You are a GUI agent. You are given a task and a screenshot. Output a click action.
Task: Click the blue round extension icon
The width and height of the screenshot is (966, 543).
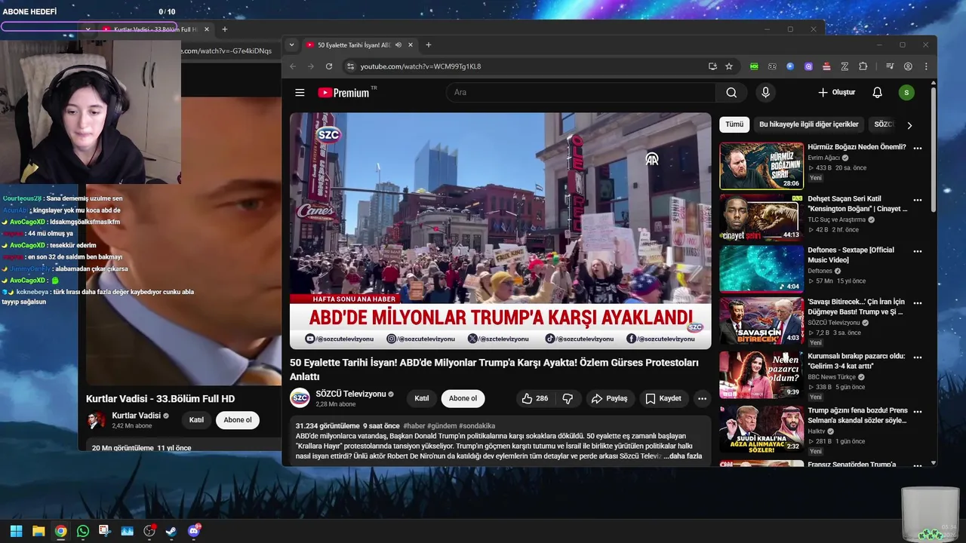(790, 66)
